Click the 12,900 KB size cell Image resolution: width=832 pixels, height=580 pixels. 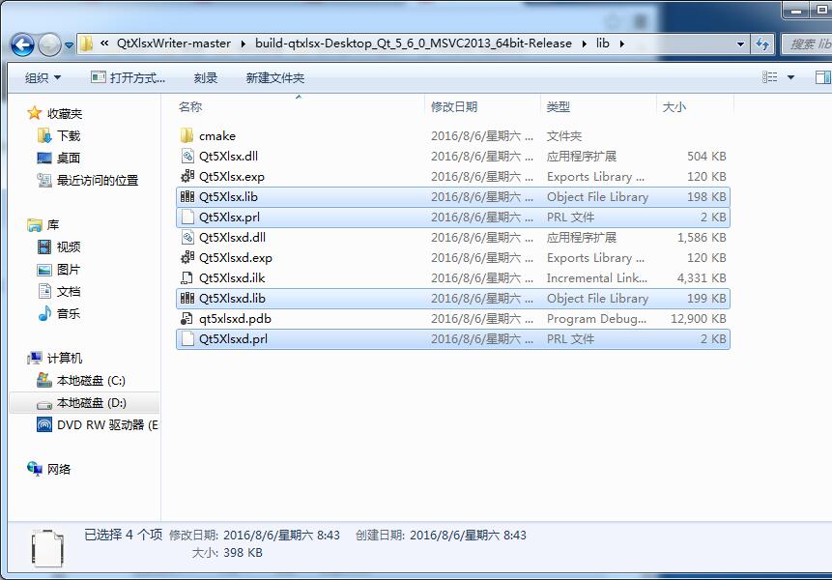[x=699, y=318]
